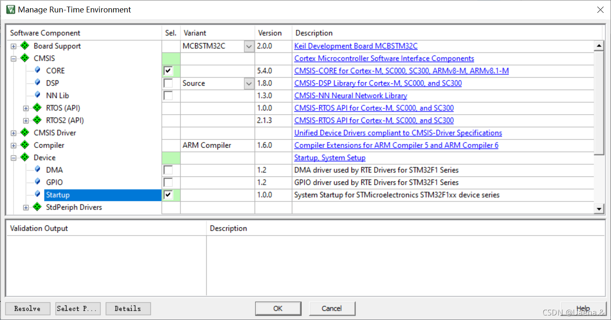Click the CORE blue component icon
Screen dimensions: 611x320
(38, 70)
